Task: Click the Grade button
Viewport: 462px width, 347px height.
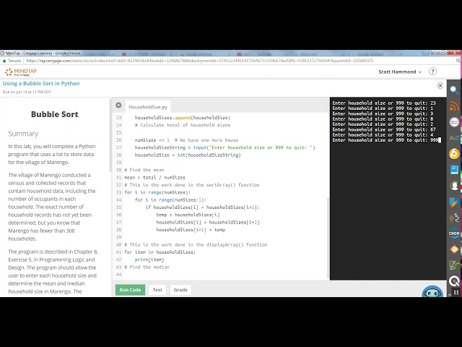Action: (x=180, y=290)
